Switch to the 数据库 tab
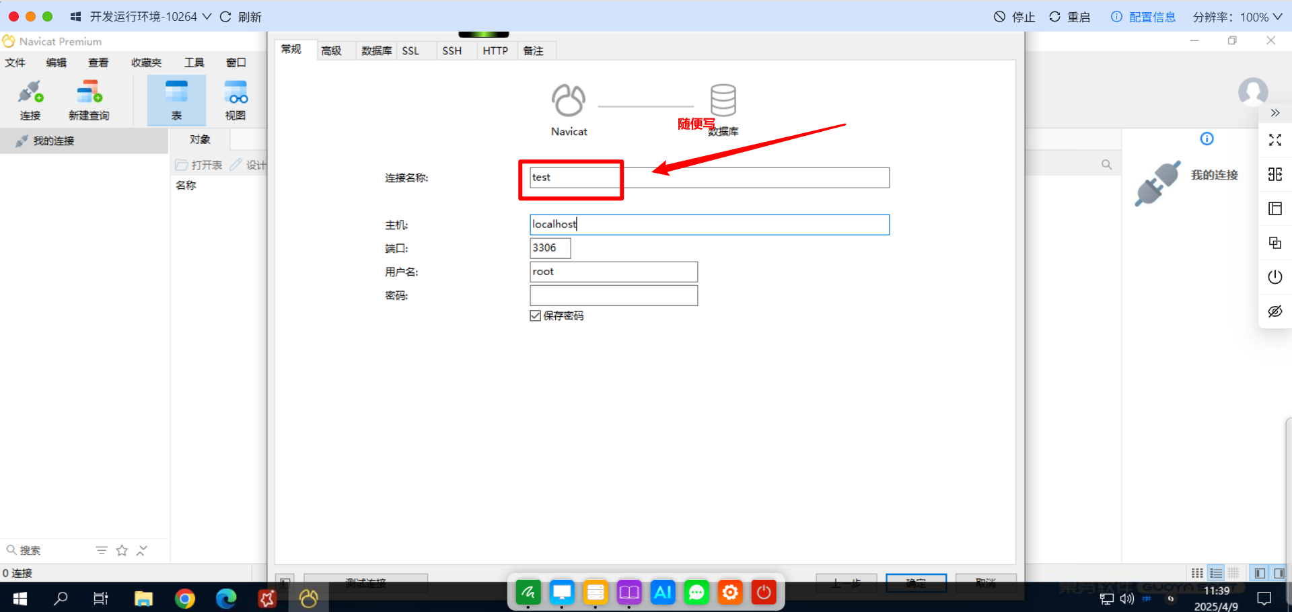 pyautogui.click(x=377, y=50)
